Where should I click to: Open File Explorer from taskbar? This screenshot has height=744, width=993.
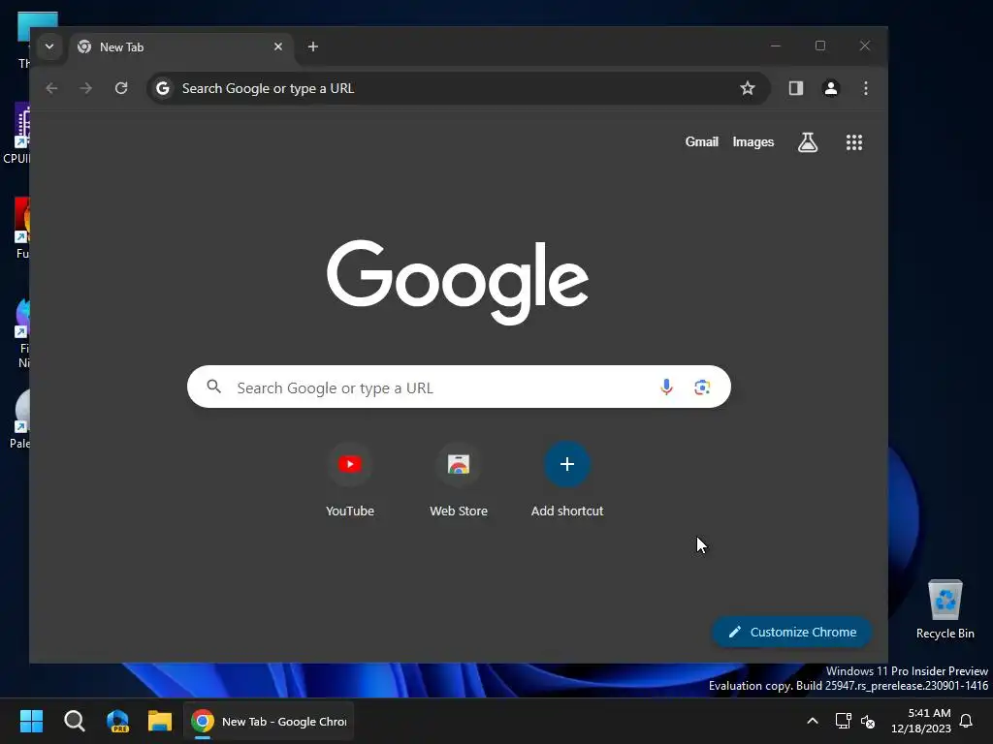(160, 721)
